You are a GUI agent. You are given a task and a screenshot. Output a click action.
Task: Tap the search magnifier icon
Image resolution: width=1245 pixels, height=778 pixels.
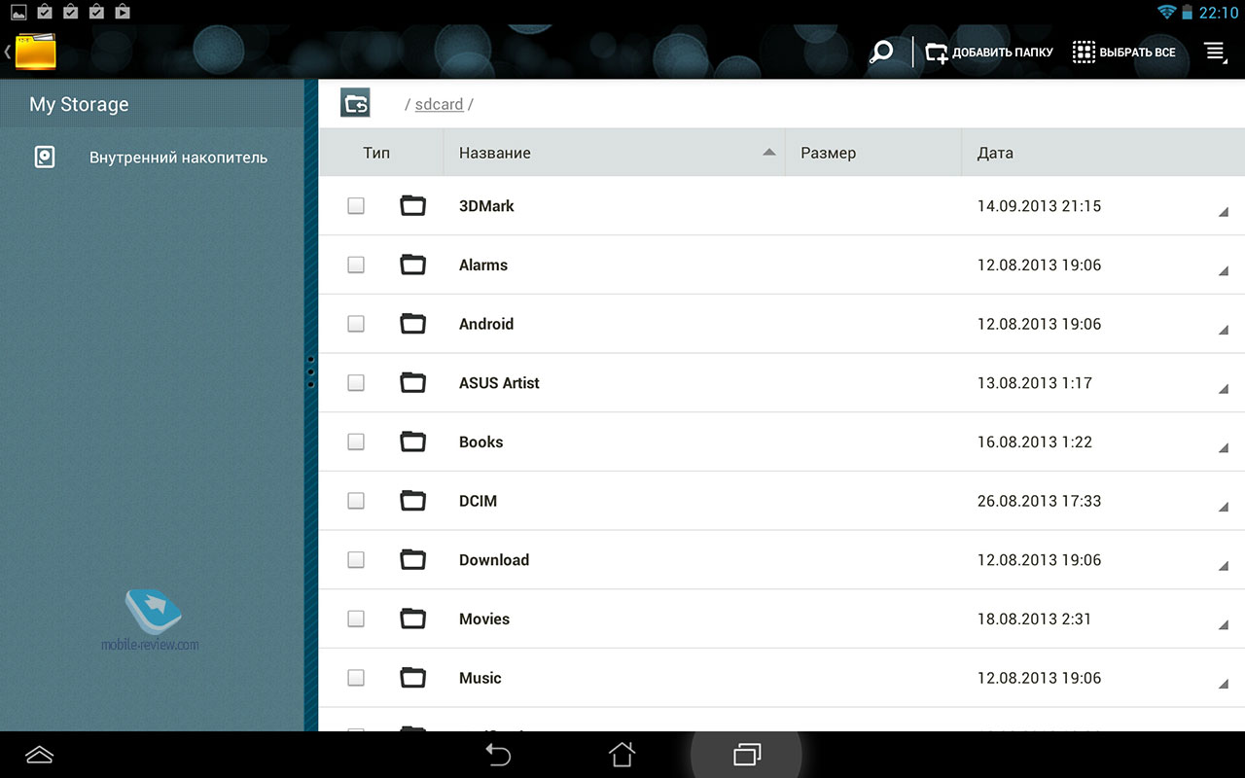(881, 53)
